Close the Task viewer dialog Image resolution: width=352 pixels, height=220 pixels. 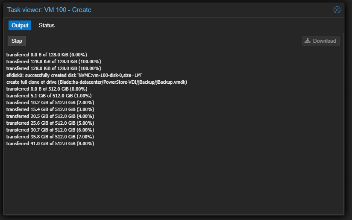pos(337,10)
